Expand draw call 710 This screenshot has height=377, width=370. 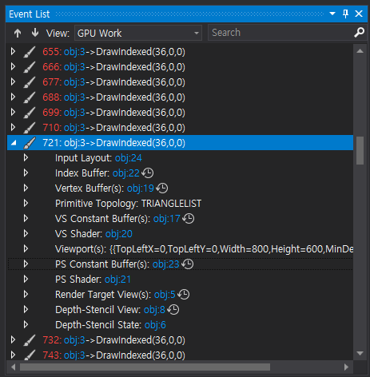click(x=13, y=127)
